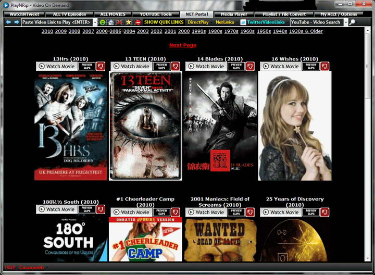Click thumbs-down icon for 2001 Maniacs
The width and height of the screenshot is (375, 275).
pos(250,212)
